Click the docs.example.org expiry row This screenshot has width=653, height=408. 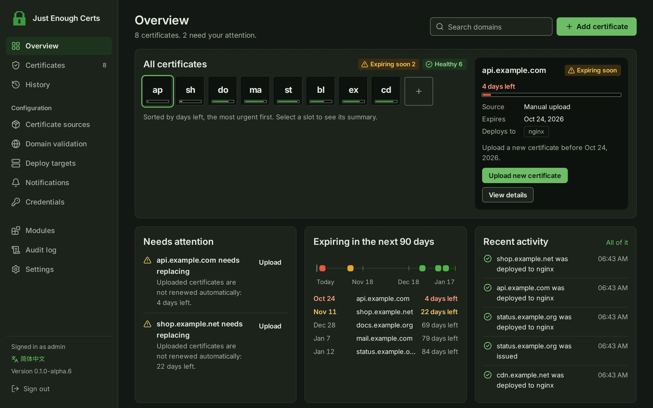click(386, 325)
